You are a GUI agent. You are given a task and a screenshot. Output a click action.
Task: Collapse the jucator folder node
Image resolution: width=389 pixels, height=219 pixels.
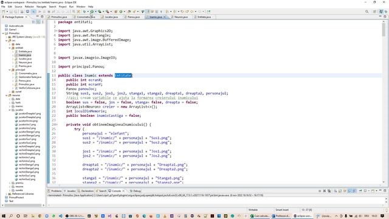(10, 110)
